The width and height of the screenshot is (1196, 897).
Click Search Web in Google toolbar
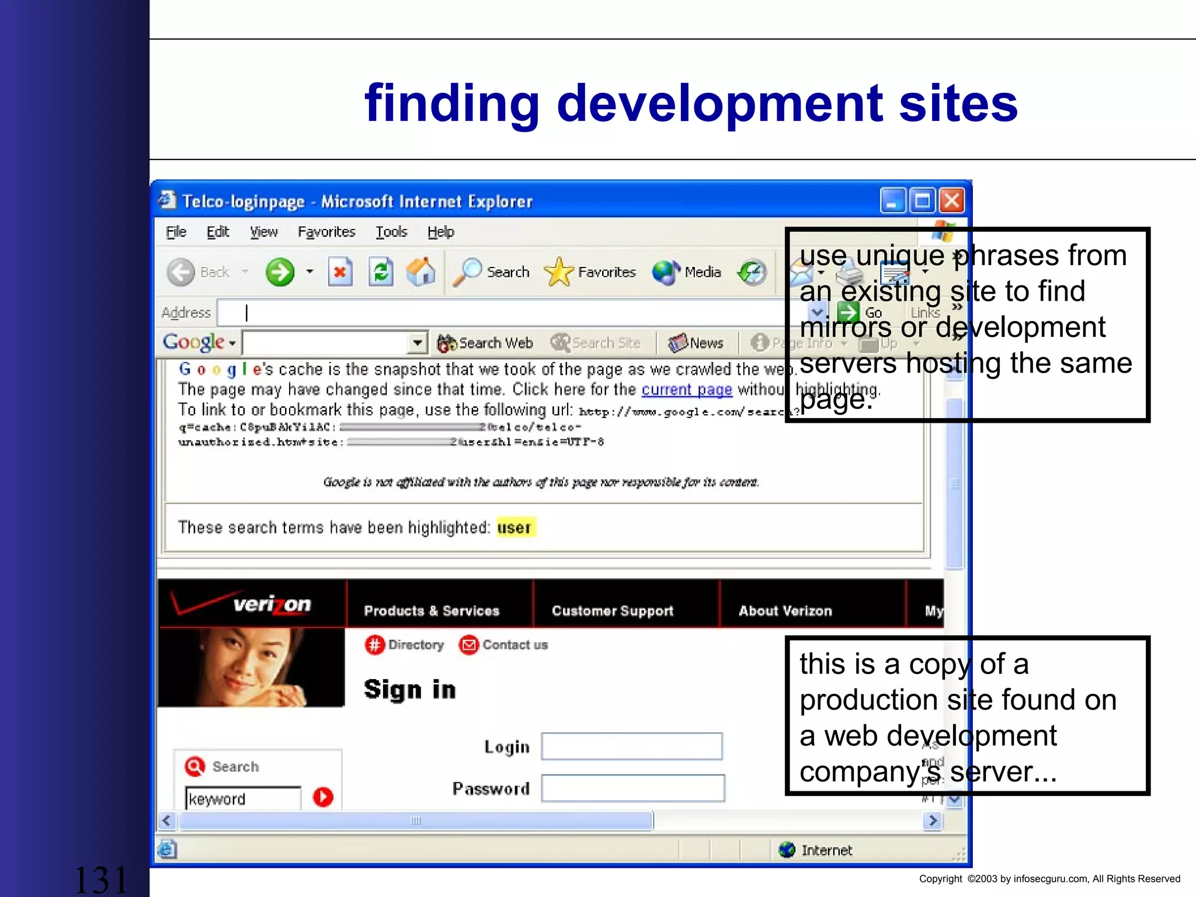[485, 343]
